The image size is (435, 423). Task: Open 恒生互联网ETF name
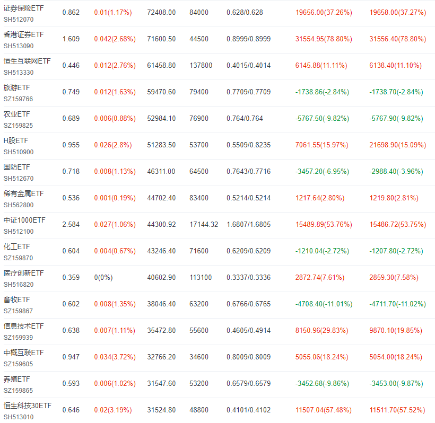[27, 61]
